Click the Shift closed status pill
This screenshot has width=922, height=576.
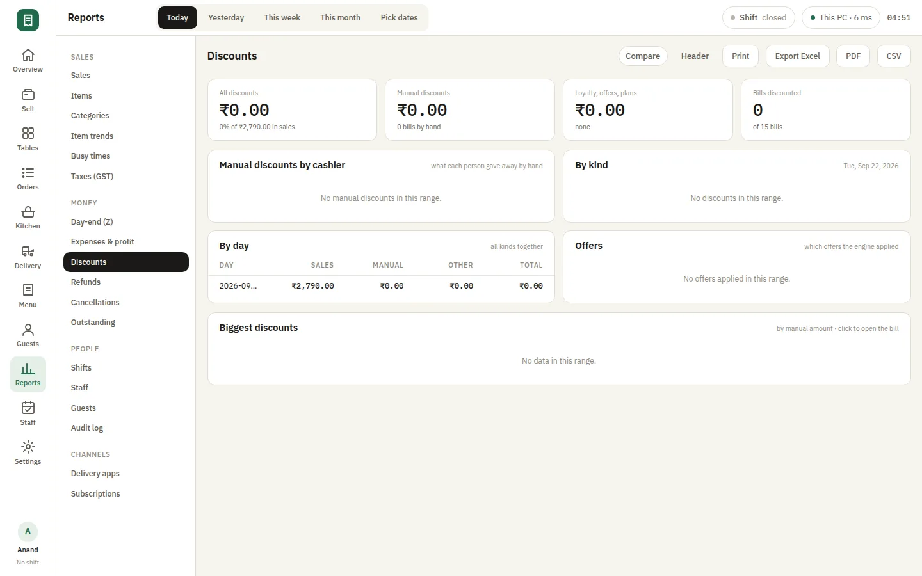(x=758, y=18)
